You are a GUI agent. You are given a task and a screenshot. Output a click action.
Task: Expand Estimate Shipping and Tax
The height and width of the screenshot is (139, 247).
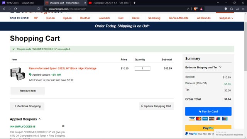[x=203, y=67]
